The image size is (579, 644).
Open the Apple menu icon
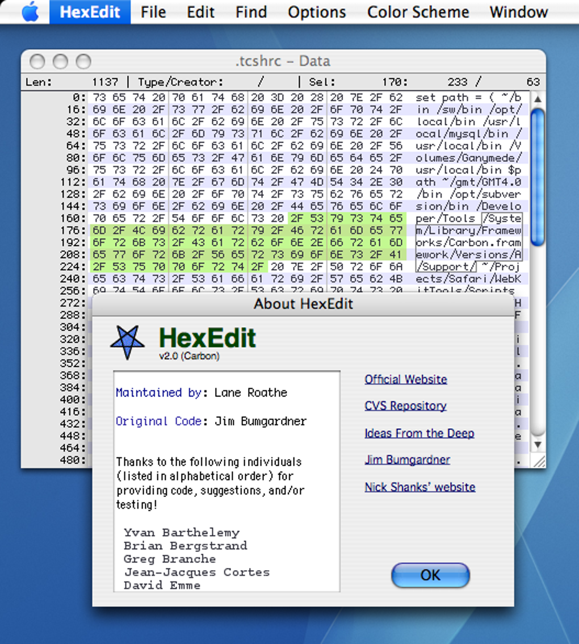click(x=31, y=12)
